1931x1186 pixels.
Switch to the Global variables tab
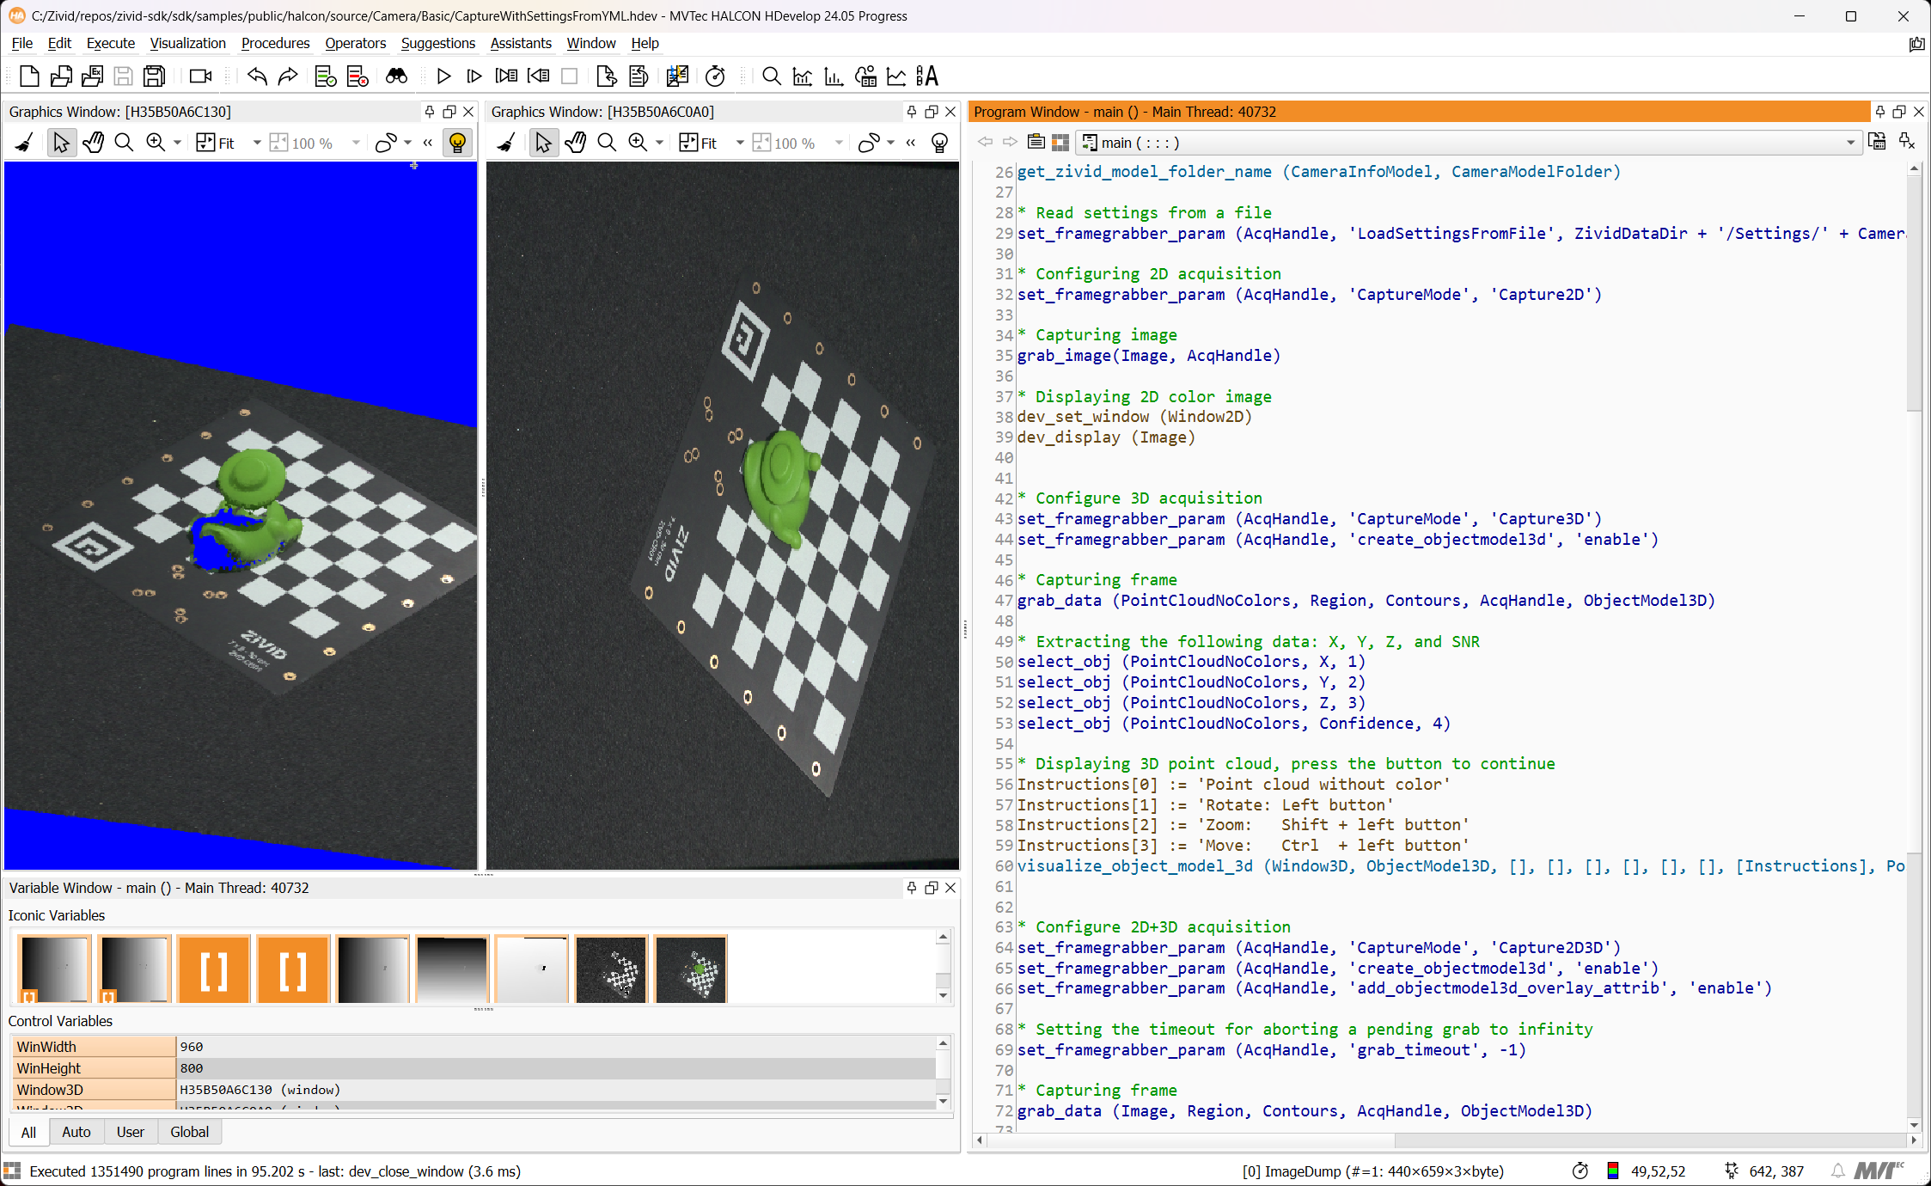pyautogui.click(x=189, y=1132)
